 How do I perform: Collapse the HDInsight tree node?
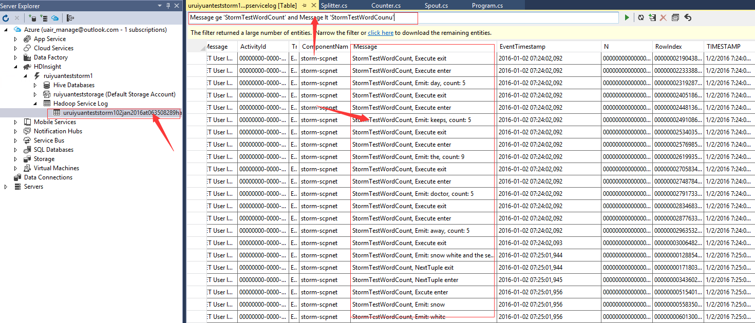(15, 67)
